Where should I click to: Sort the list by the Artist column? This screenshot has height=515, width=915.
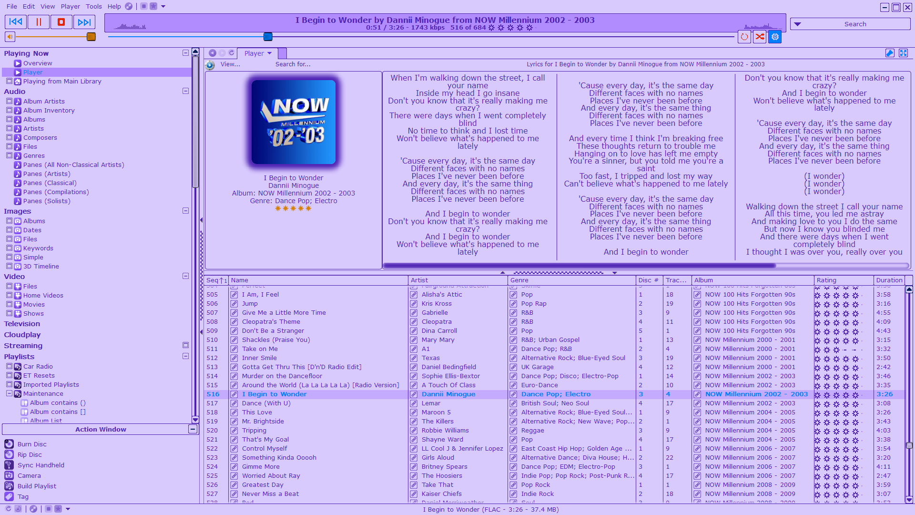tap(457, 280)
